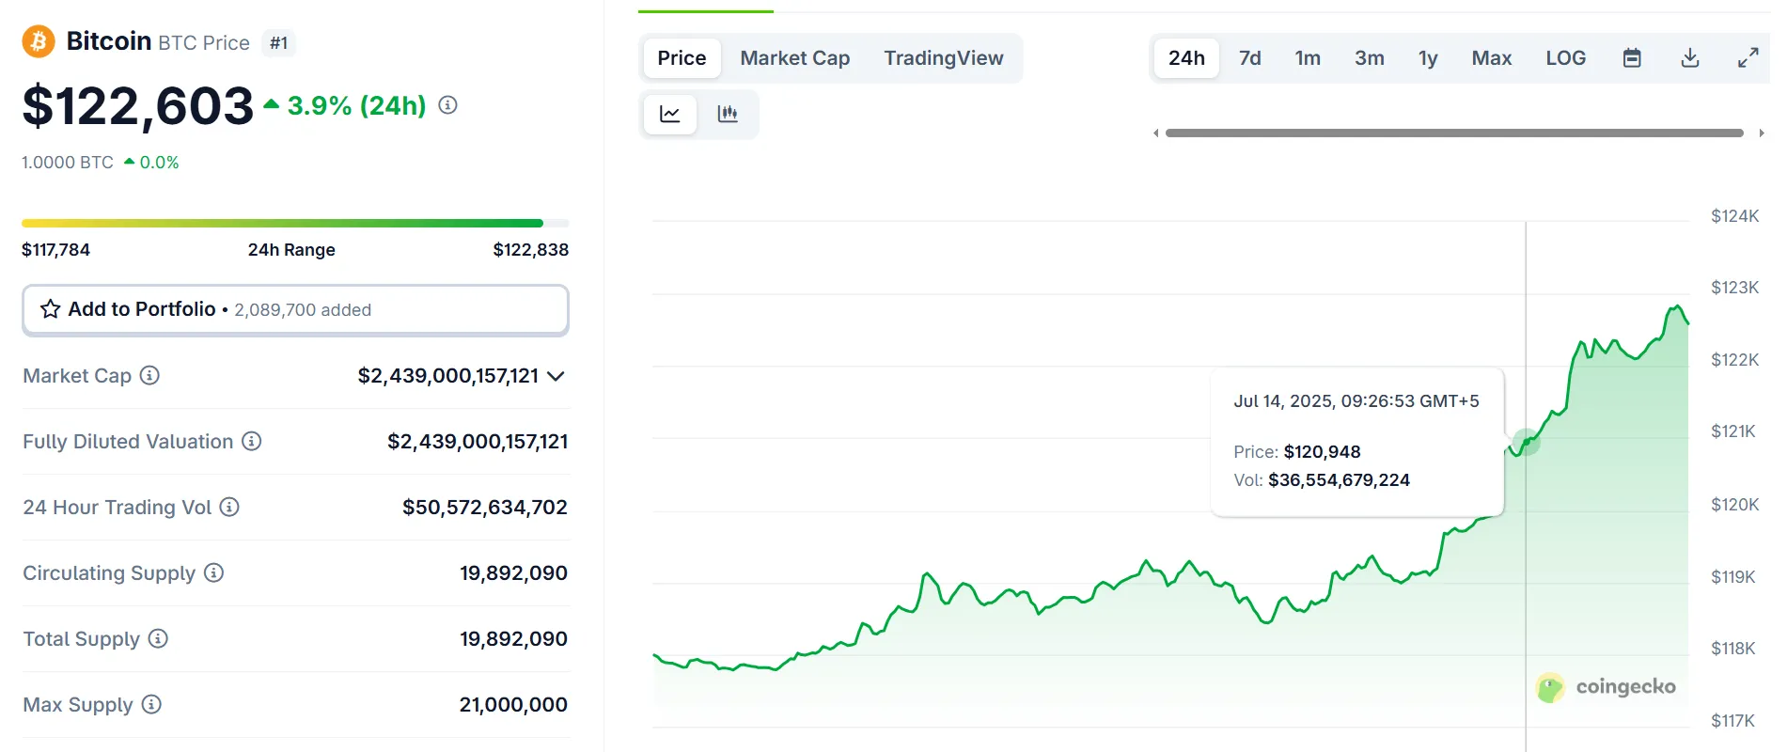Open Max Supply info icon
The height and width of the screenshot is (752, 1787).
point(151,704)
